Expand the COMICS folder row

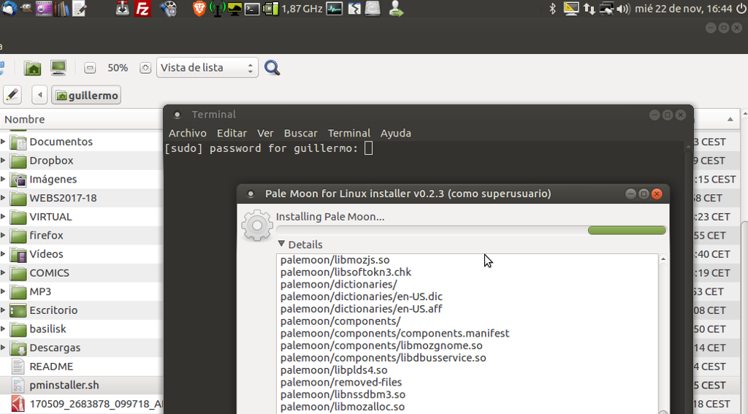3,273
